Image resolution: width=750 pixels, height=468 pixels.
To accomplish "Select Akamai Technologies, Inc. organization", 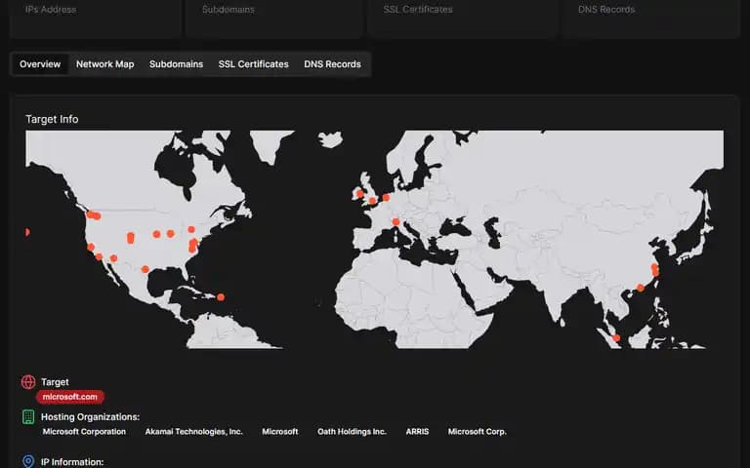I will (193, 432).
